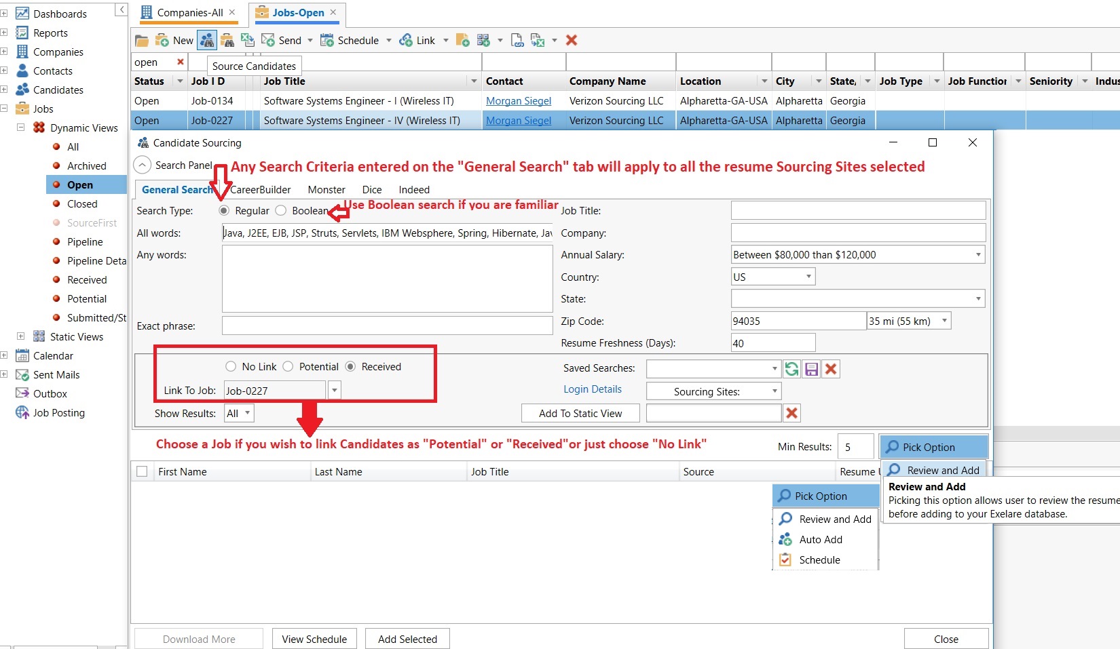
Task: Open Job Posting in sidebar
Action: (58, 412)
